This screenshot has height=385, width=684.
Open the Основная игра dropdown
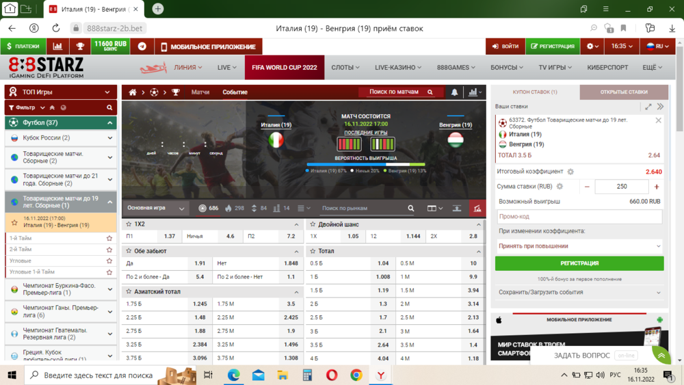[155, 209]
